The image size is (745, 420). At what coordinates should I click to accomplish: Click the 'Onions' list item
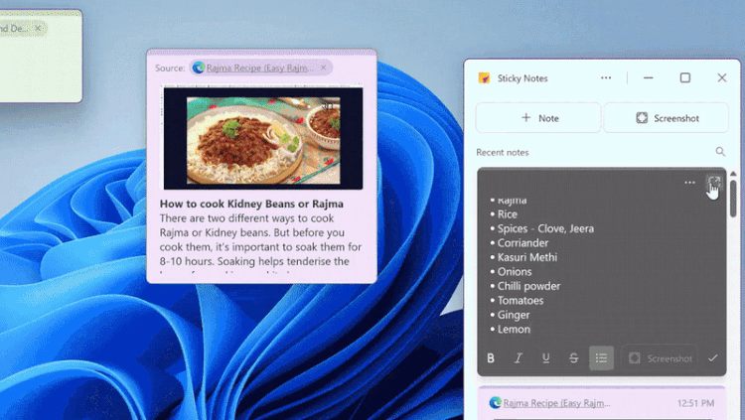click(515, 272)
